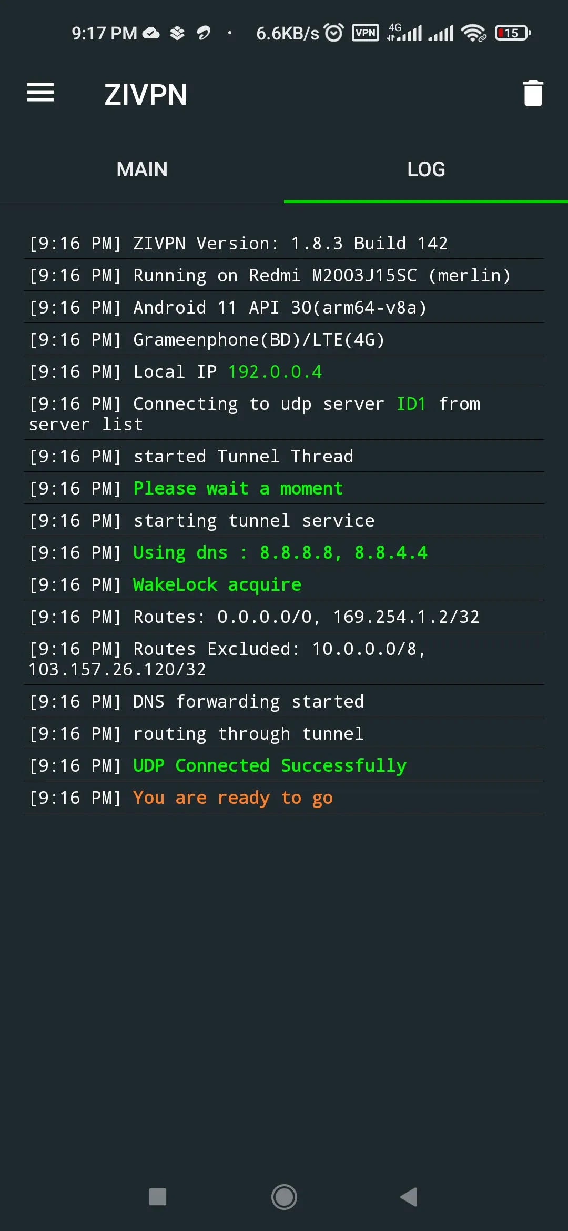Tap the alarm clock status icon
The image size is (568, 1231).
[x=332, y=32]
